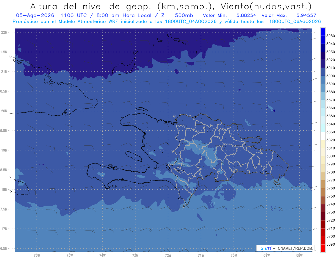Click the '7.5N' latitude label
Viewport: 336px width, 259px height.
(x=4, y=210)
